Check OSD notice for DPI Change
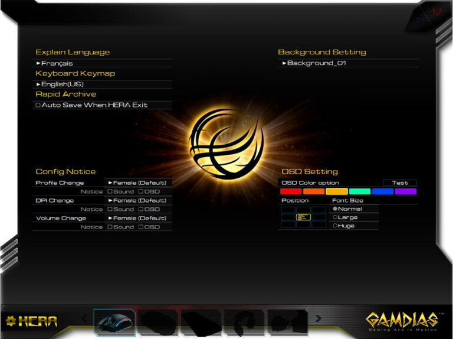The image size is (453, 339). pyautogui.click(x=141, y=209)
